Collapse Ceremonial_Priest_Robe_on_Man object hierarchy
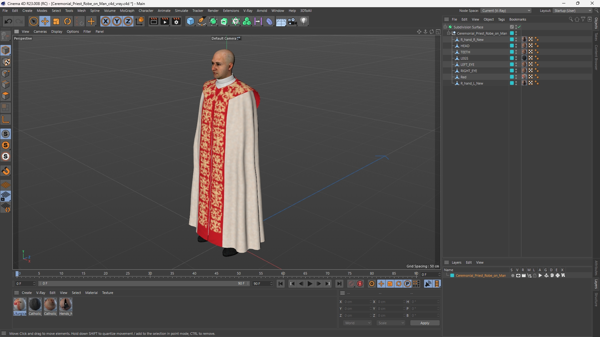600x337 pixels. [x=449, y=33]
